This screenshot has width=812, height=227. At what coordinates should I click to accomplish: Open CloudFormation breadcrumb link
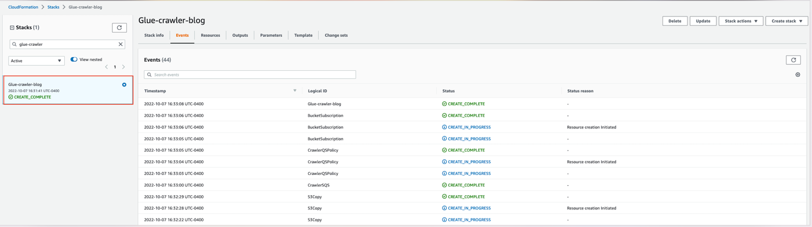point(23,7)
